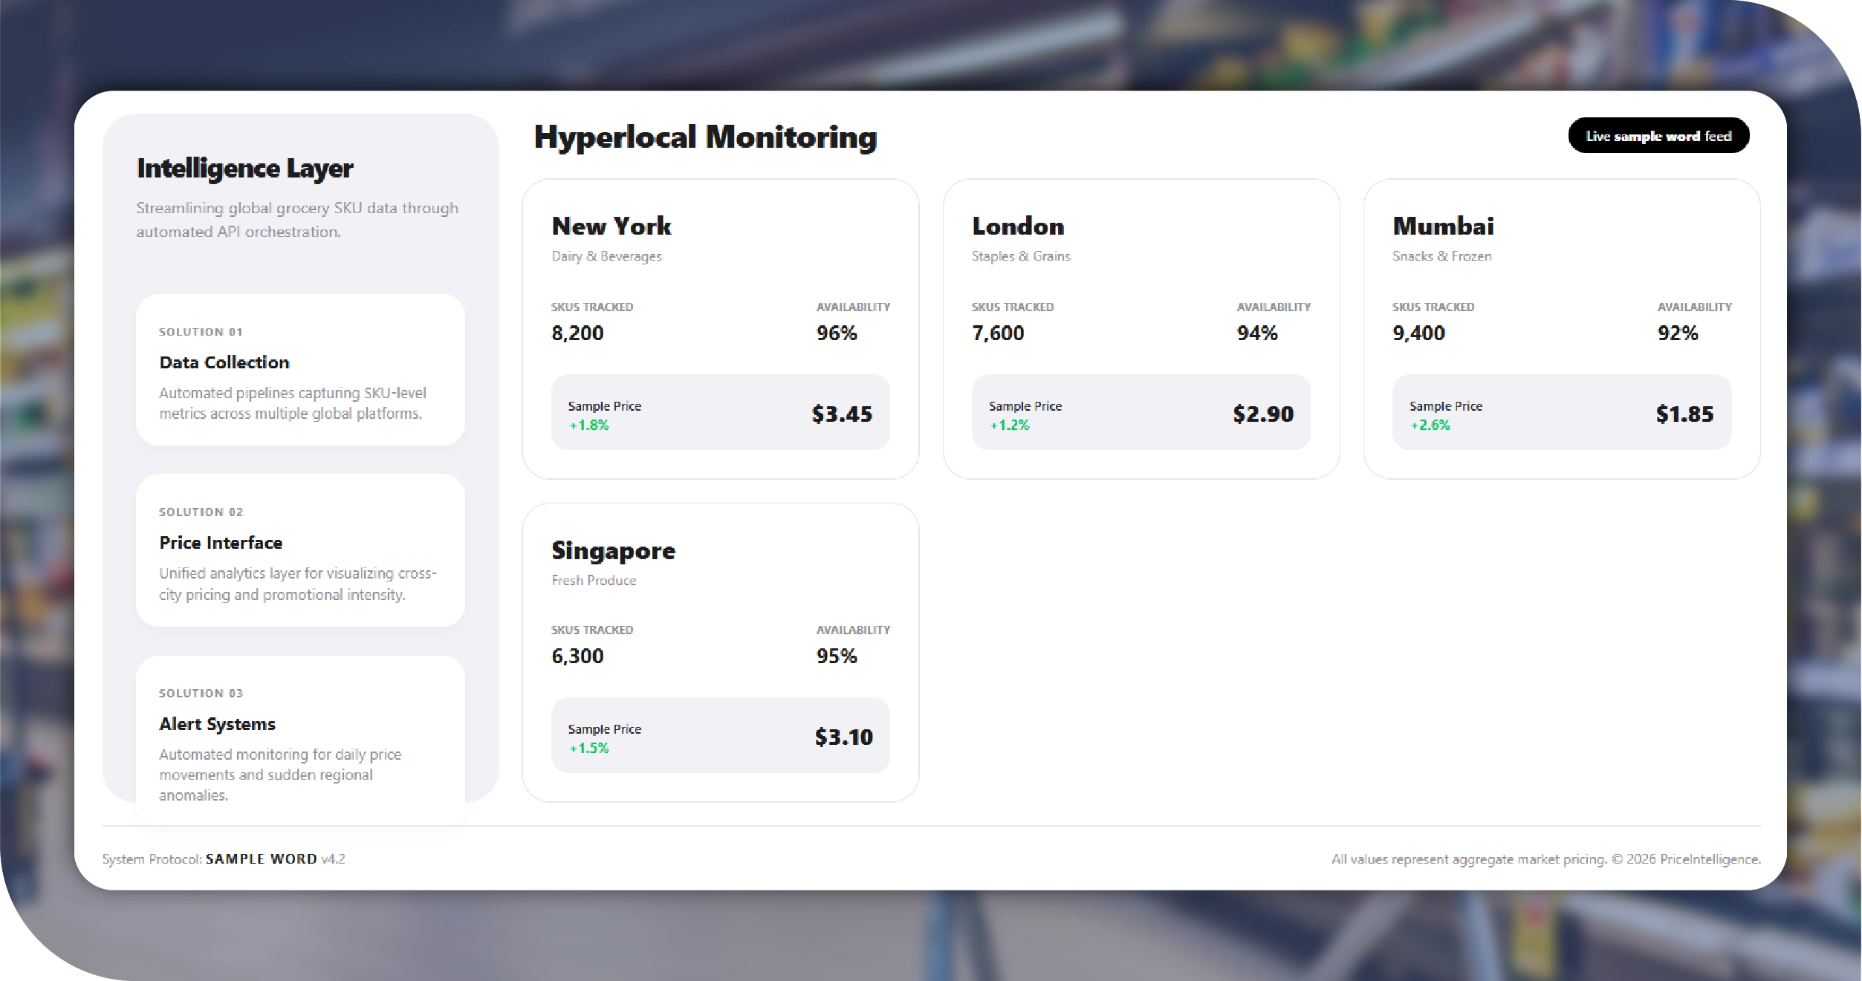Click the Intelligence Layer title
1862x981 pixels.
245,169
